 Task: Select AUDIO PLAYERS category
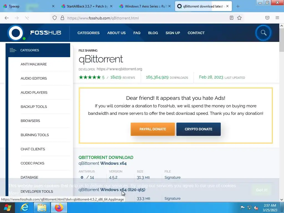34,93
